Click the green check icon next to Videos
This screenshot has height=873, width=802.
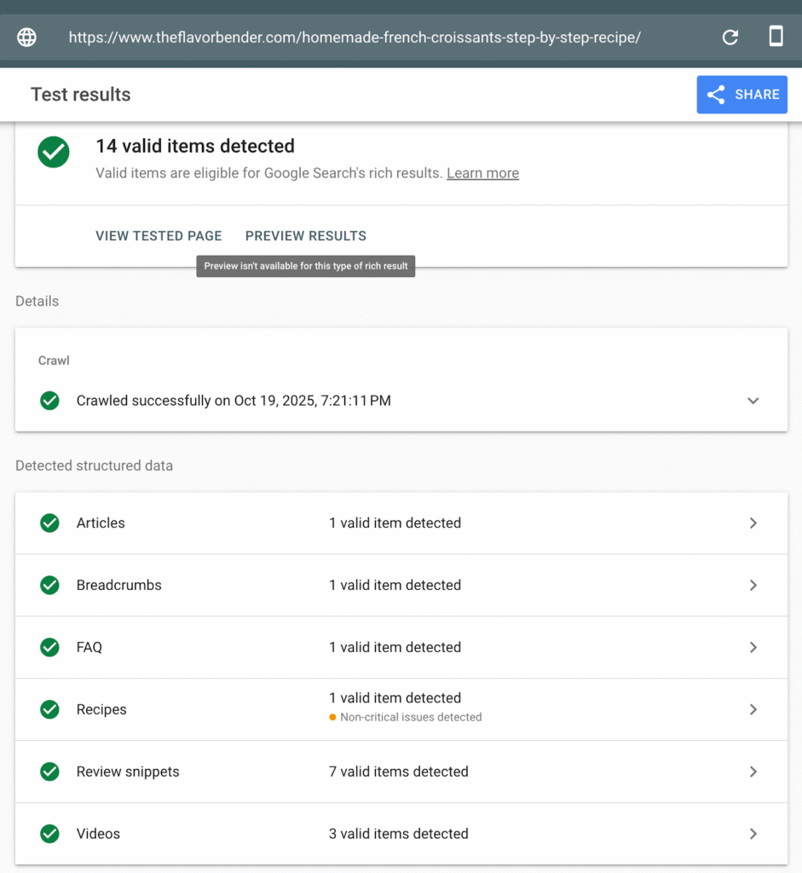click(49, 834)
